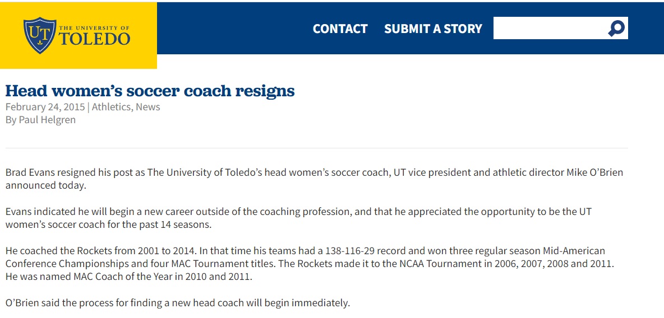Click the headline 'Head women's soccer coach resigns'
664x318 pixels.
coord(150,91)
